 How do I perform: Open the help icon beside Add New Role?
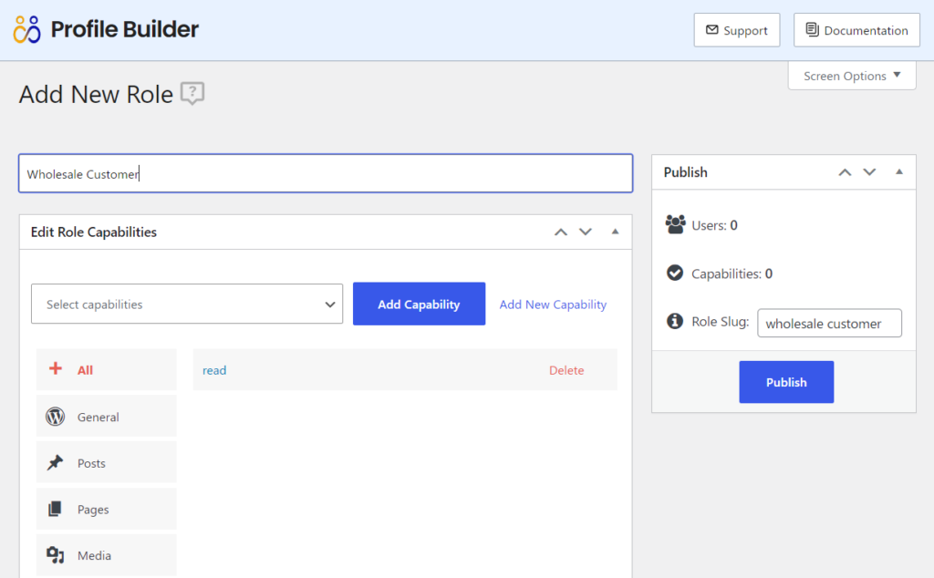click(x=192, y=94)
